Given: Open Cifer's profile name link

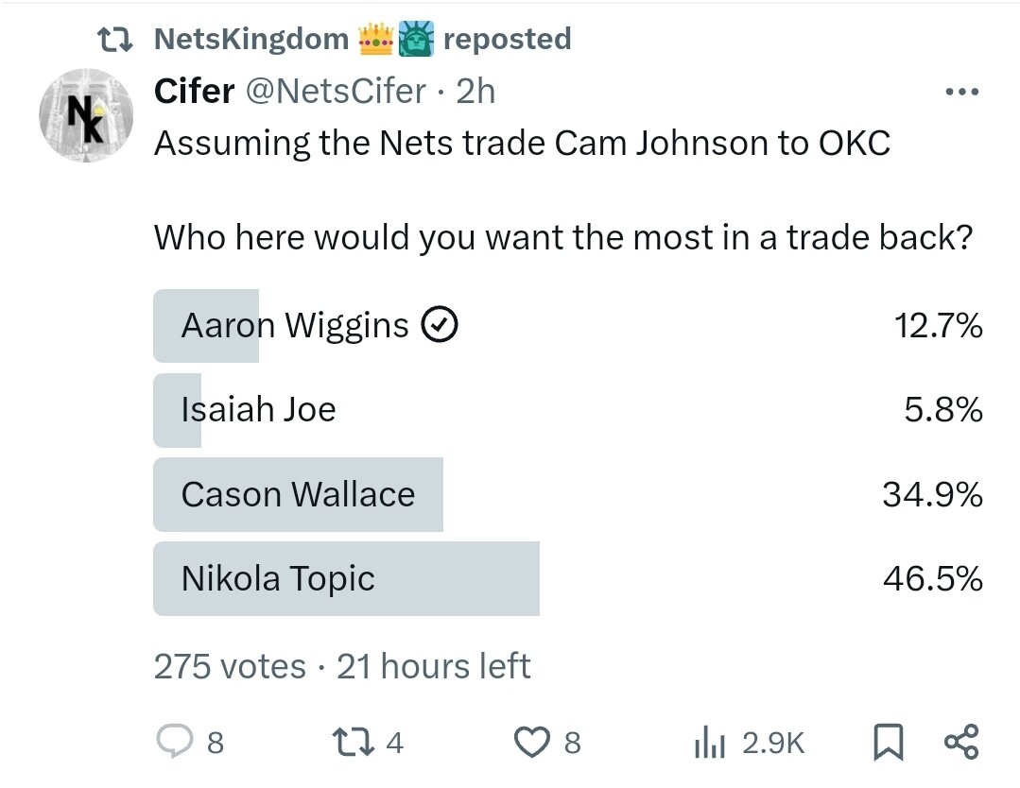Looking at the screenshot, I should 194,92.
